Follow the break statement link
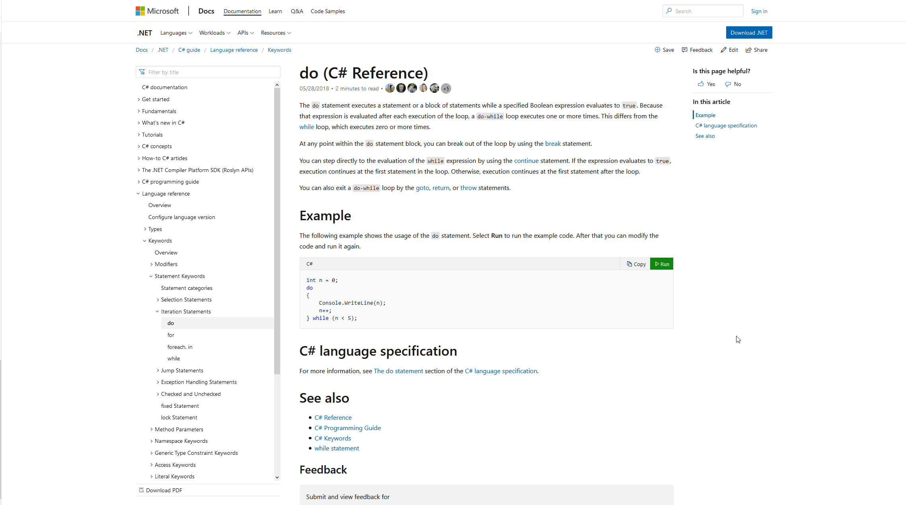Screen dimensions: 906x505 [x=553, y=143]
